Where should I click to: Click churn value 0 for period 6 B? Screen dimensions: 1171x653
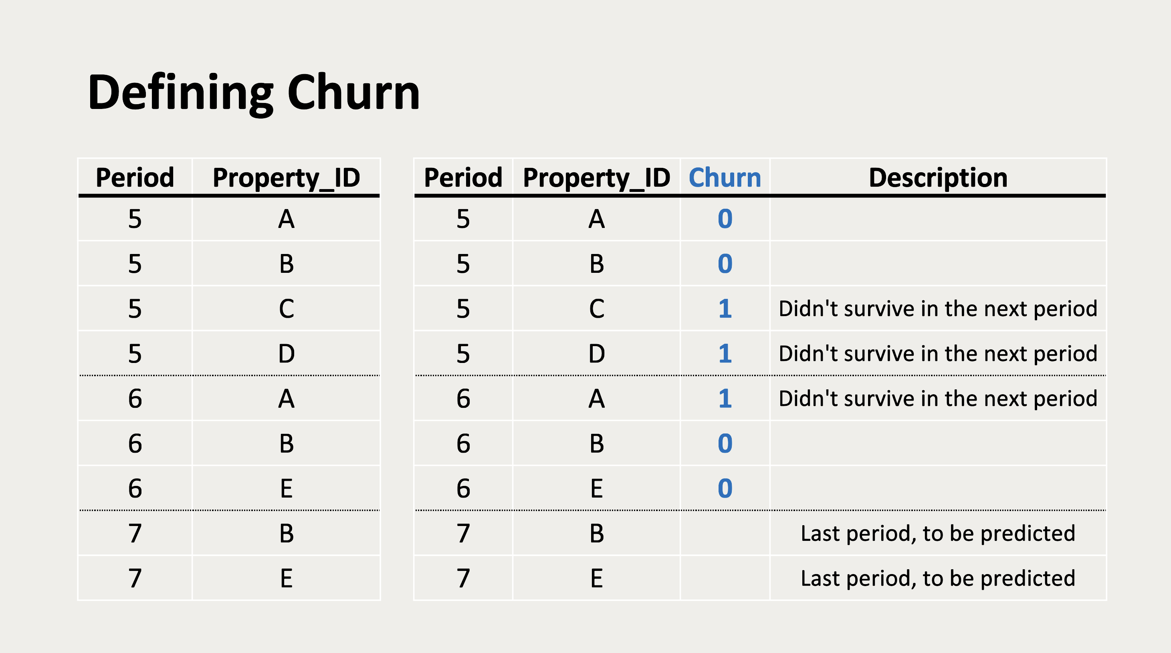725,443
